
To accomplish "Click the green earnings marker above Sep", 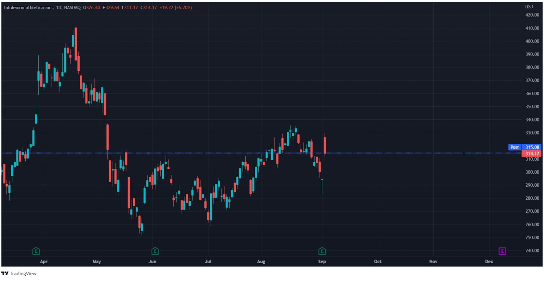I will 322,251.
